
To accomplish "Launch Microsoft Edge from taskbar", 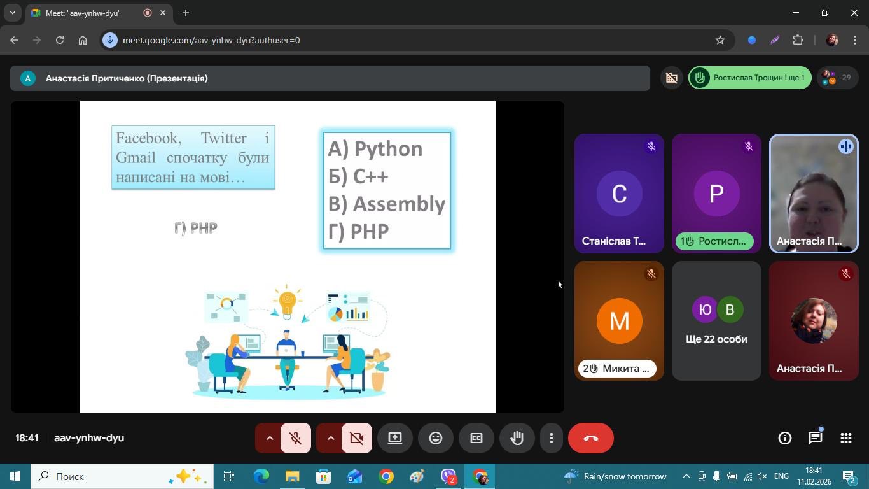I will click(x=261, y=476).
